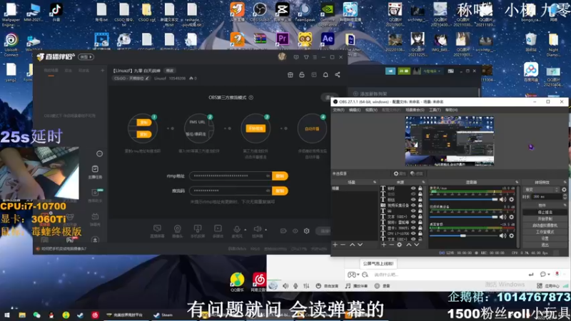This screenshot has height=321, width=571.
Task: Click the speaker (扬声器) icon in 直播伴侣
Action: click(257, 229)
